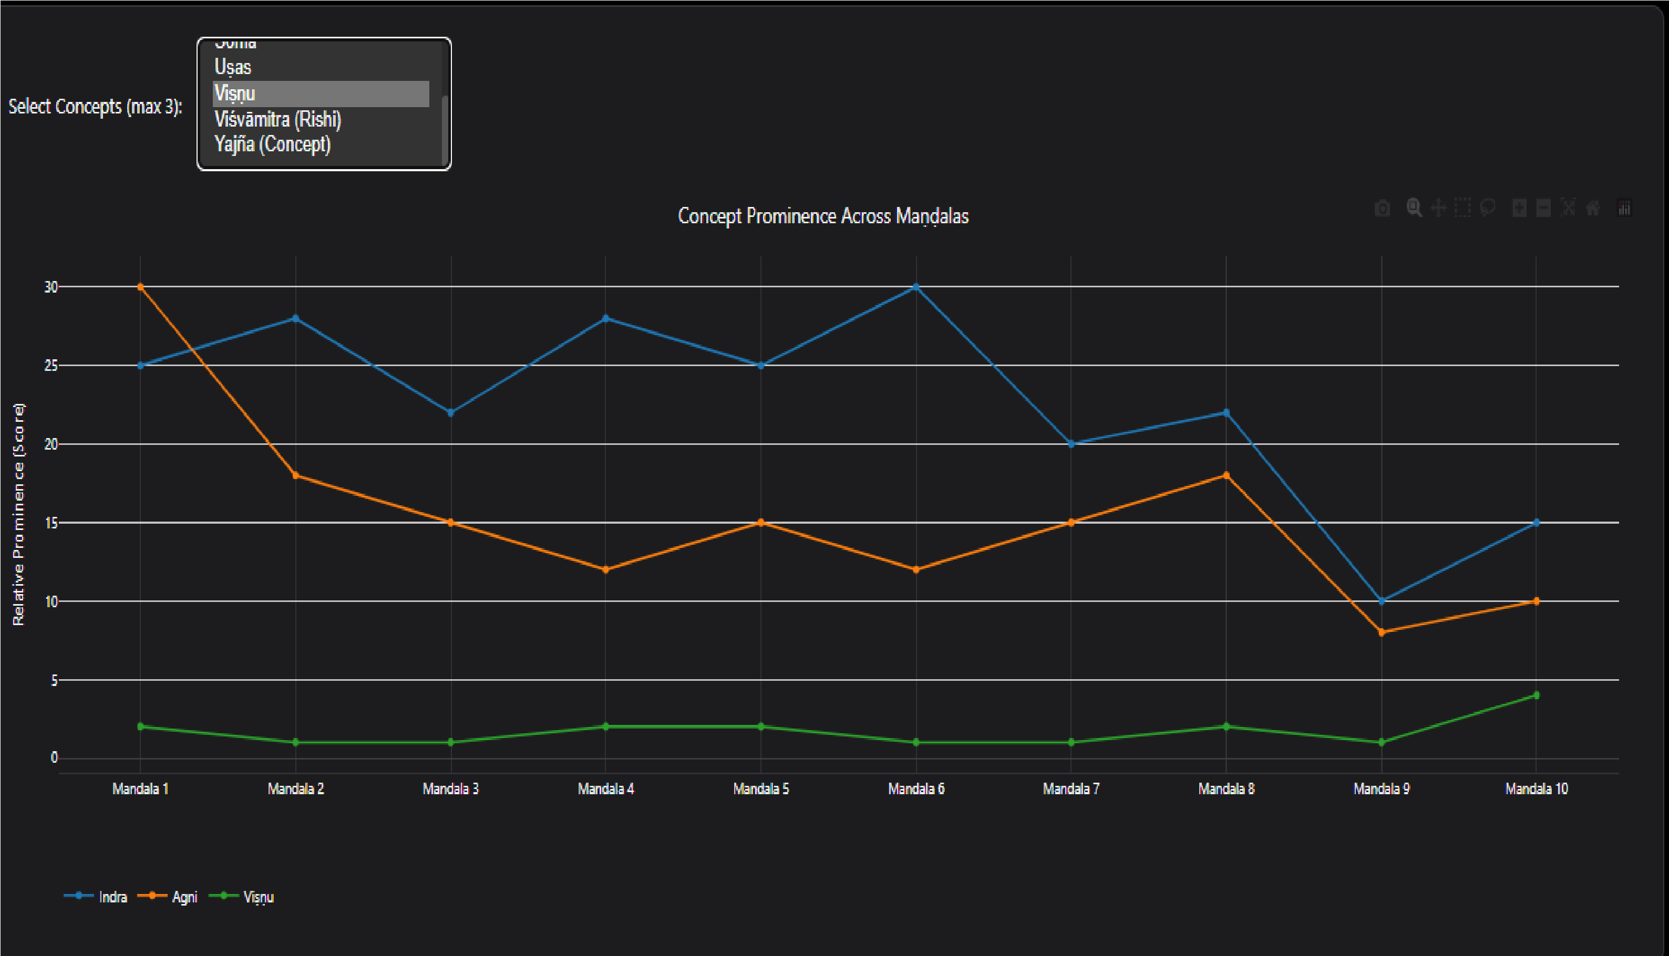
Task: Choose Viśvāmitra (Rishi) in the concepts list
Action: pyautogui.click(x=277, y=120)
